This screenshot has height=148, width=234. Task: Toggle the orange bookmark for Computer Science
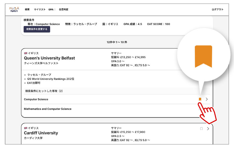(200, 99)
